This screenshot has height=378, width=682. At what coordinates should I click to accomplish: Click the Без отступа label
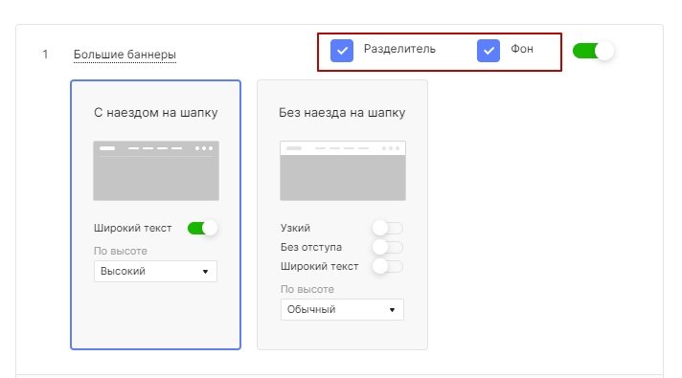pos(311,247)
